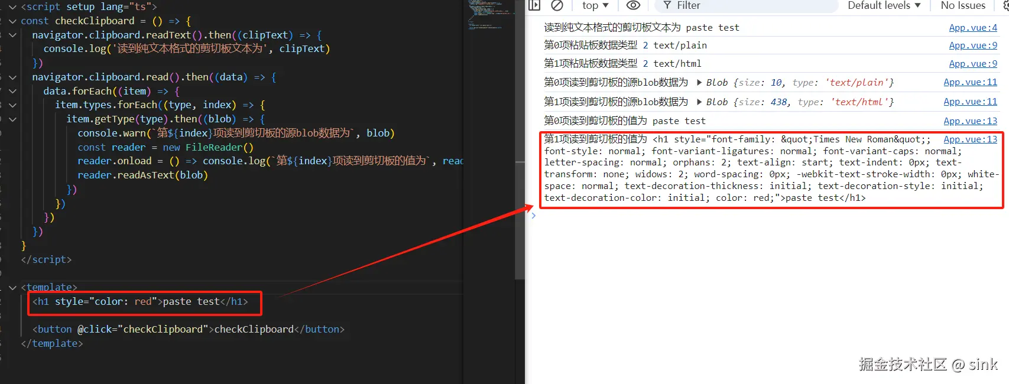
Task: Select the console row '第0项粘贴板数据类型 2 text/plain'
Action: point(625,45)
